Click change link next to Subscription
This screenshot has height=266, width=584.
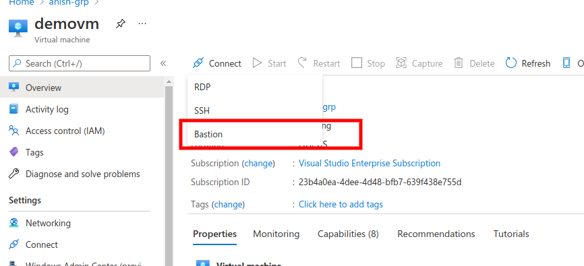[x=258, y=164]
